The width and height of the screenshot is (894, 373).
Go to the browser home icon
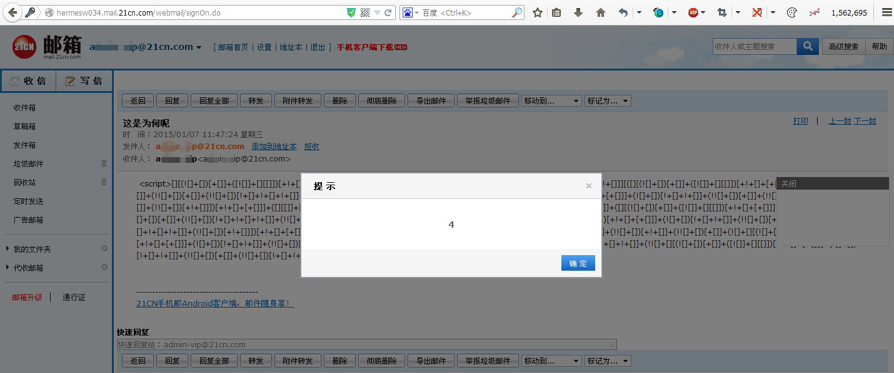(601, 12)
